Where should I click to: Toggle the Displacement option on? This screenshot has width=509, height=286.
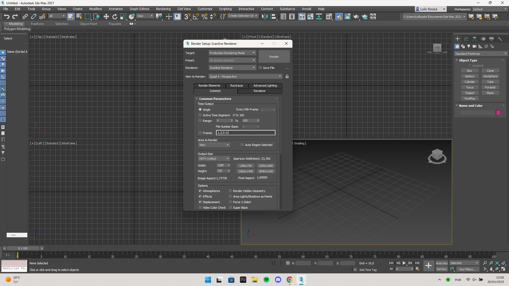[200, 202]
